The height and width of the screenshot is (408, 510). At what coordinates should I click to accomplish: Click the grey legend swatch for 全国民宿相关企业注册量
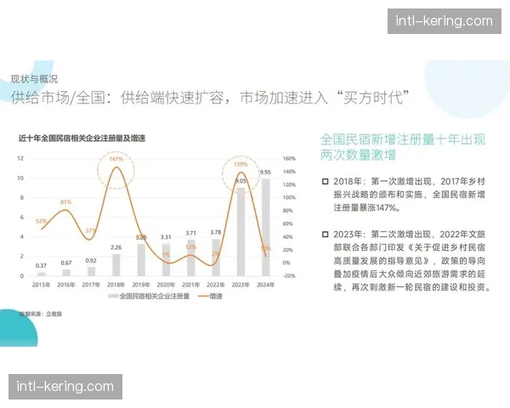pyautogui.click(x=113, y=296)
